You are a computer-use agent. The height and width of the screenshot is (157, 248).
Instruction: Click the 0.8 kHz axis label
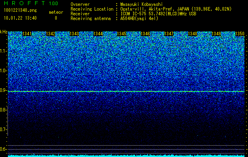tap(3, 110)
